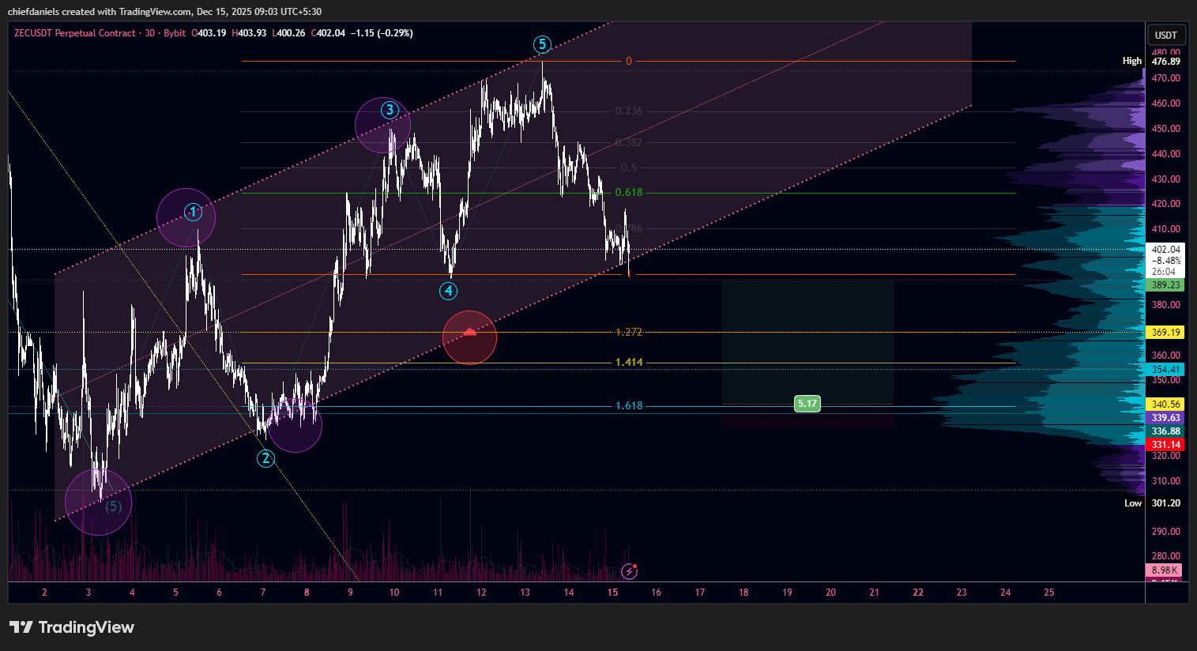Viewport: 1197px width, 651px height.
Task: Select the circled wave 3 label
Action: 389,110
